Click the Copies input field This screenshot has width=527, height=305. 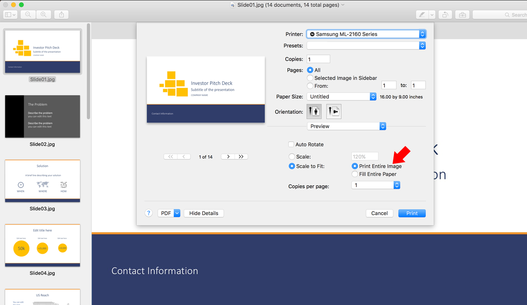coord(318,59)
